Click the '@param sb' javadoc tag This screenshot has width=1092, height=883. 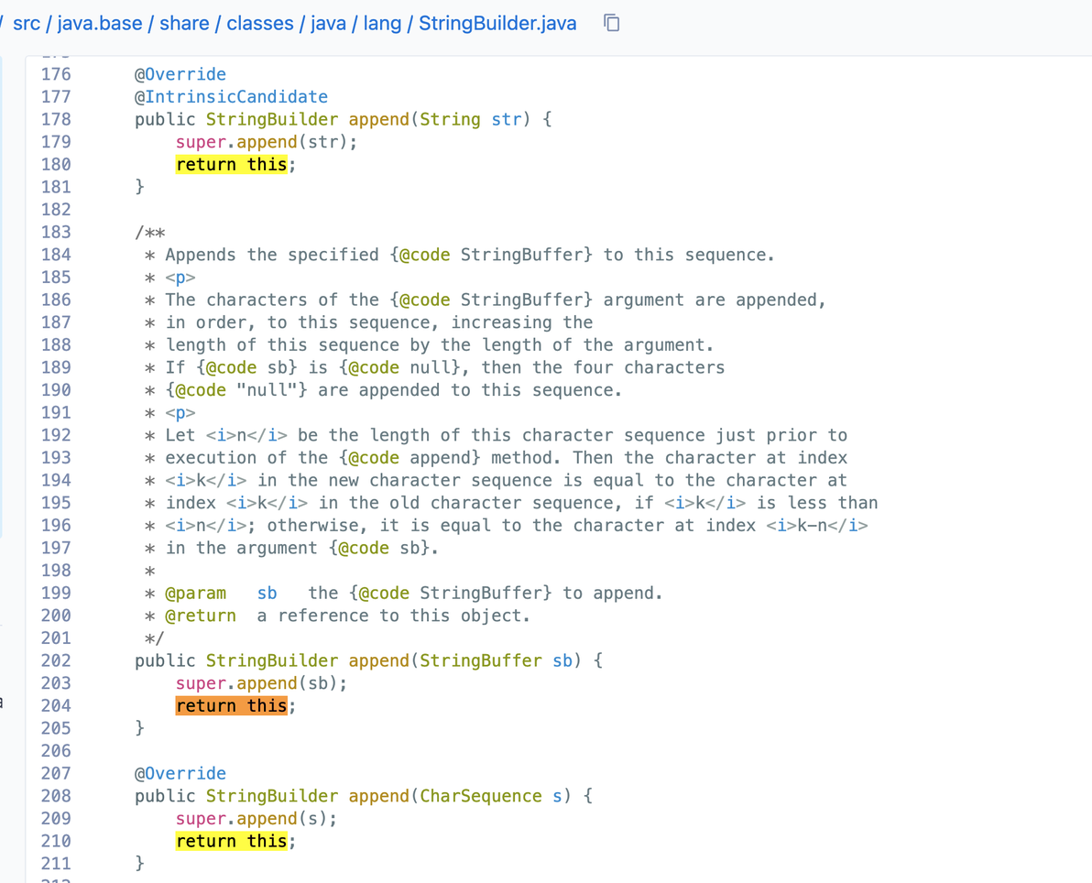point(221,594)
